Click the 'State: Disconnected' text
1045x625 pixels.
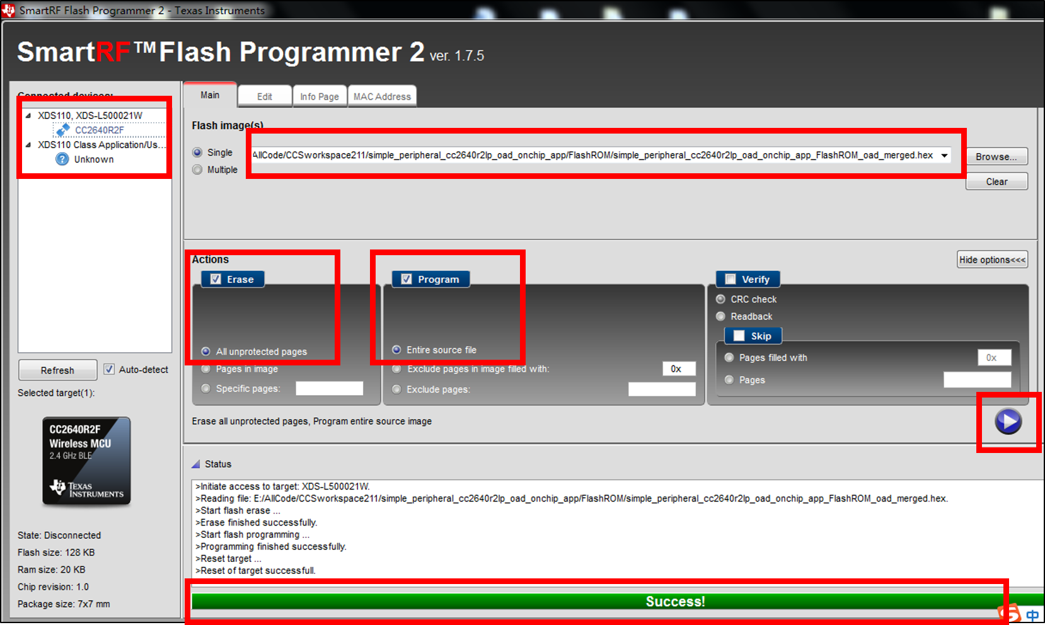click(59, 536)
